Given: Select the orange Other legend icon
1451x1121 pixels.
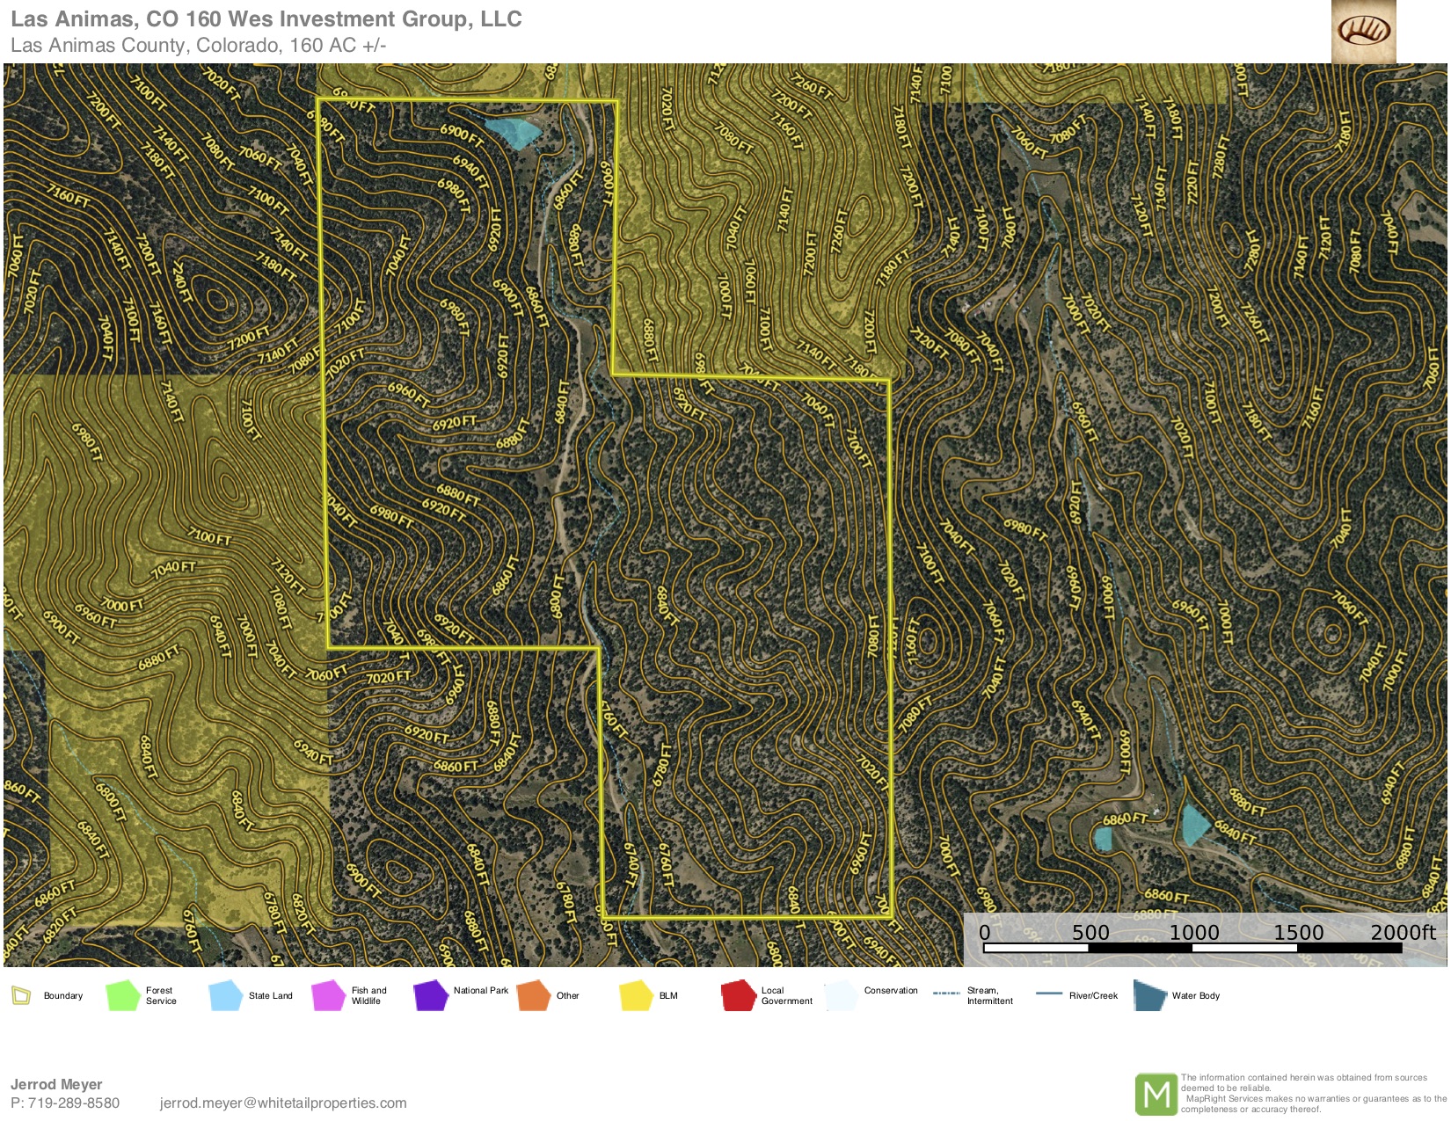Looking at the screenshot, I should pyautogui.click(x=534, y=995).
